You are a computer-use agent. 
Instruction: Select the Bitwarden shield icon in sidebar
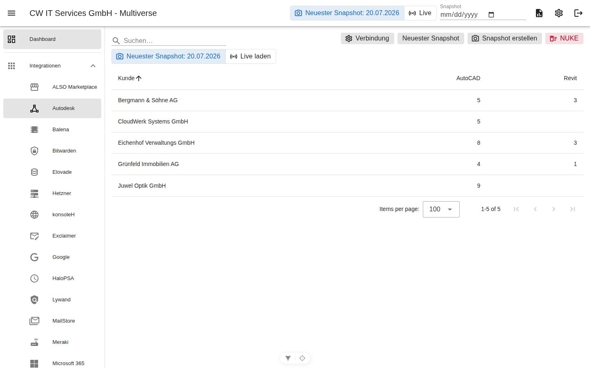pyautogui.click(x=34, y=151)
